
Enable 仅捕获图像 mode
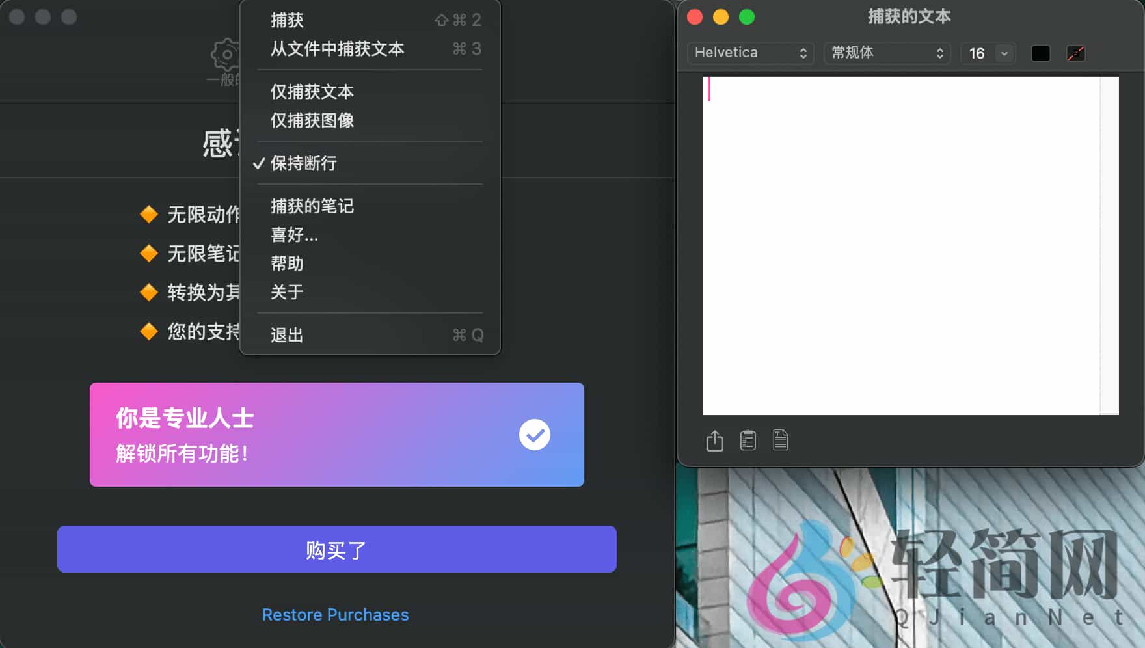(312, 120)
